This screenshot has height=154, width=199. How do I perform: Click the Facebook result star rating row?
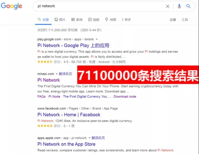pos(56,126)
